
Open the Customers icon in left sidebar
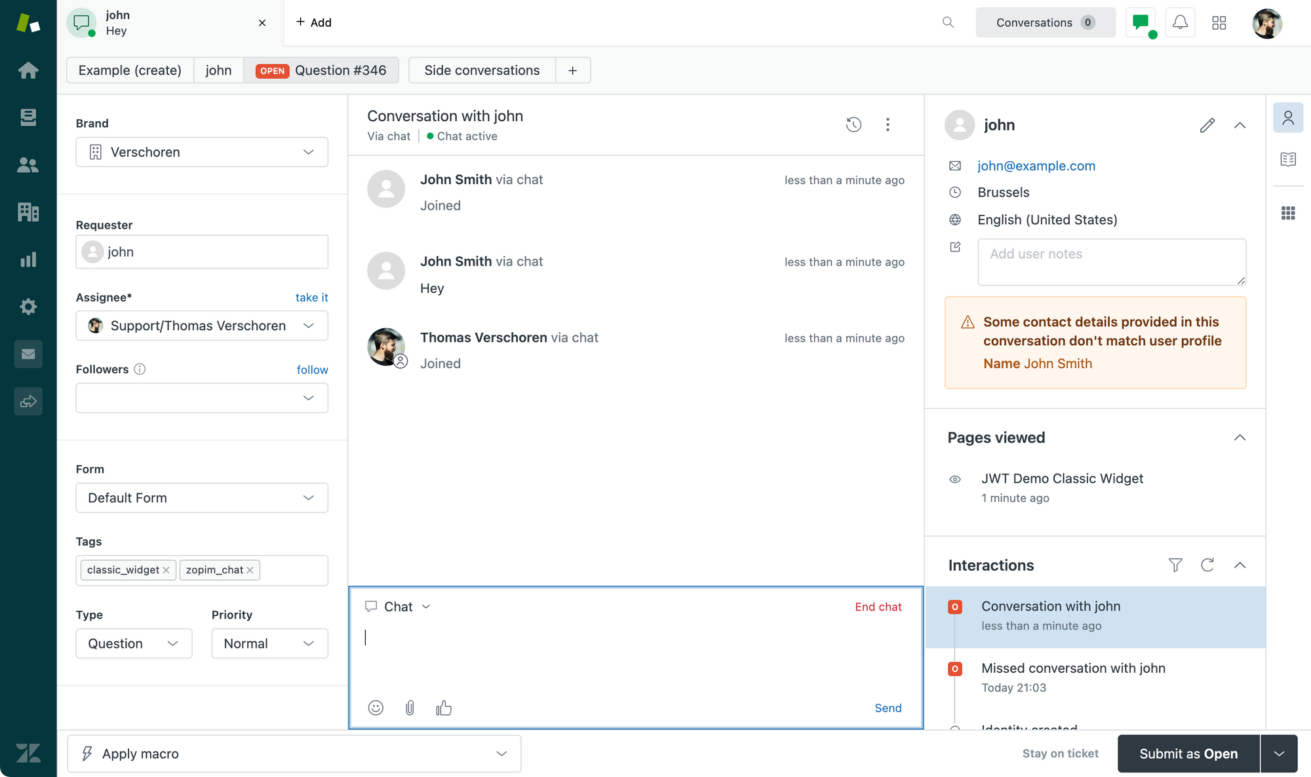[x=28, y=165]
